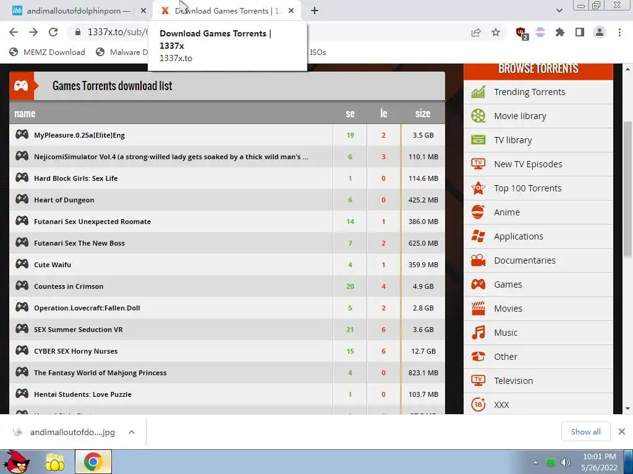Open the uBlock extension icon with badge
Screen dimensions: 633x474
tap(522, 33)
